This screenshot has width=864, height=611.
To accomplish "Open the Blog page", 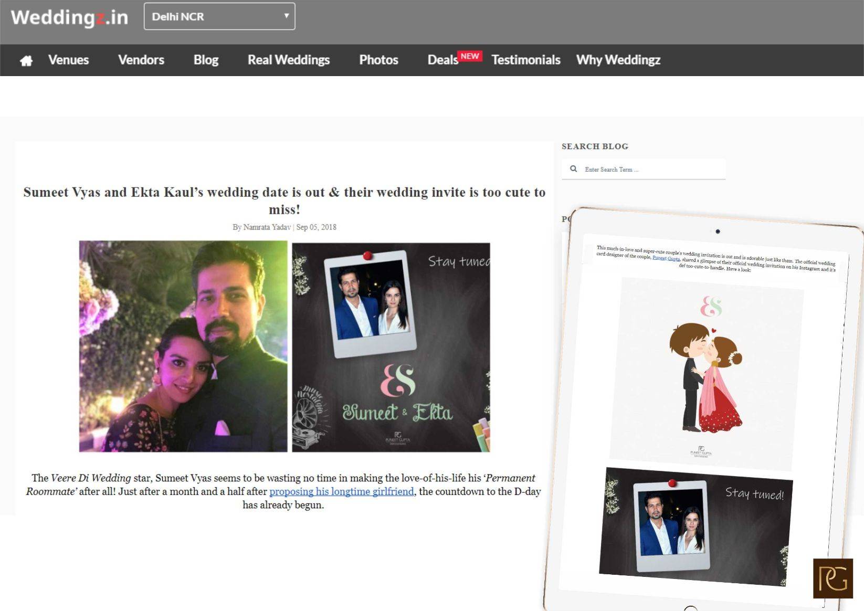I will pyautogui.click(x=206, y=60).
